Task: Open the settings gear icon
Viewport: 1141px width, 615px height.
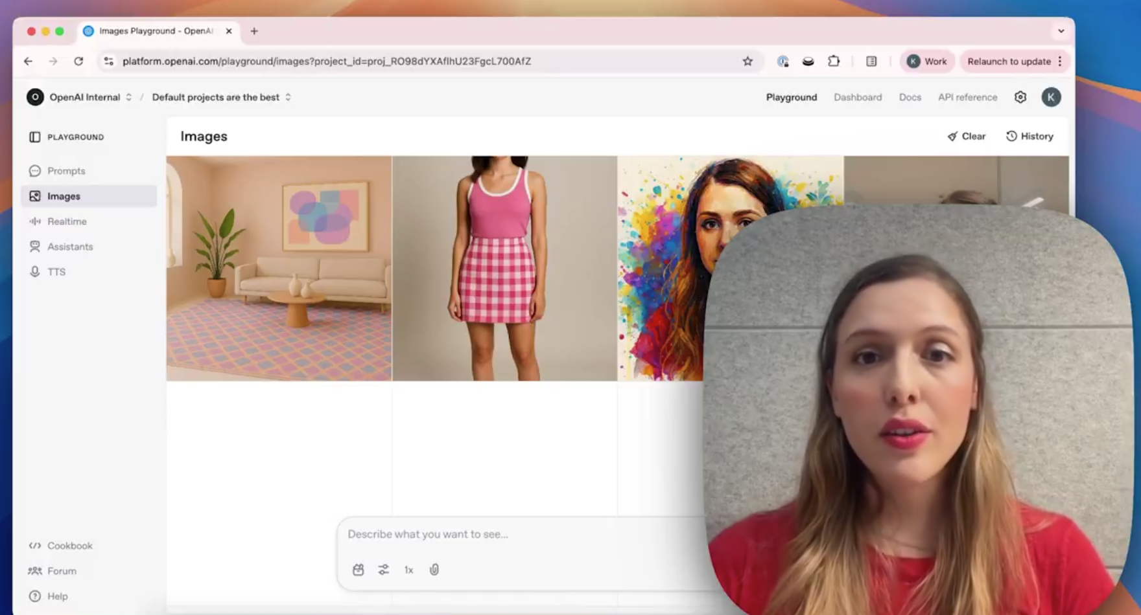Action: point(1020,97)
